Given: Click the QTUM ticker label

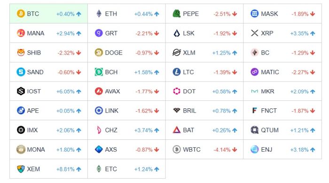Looking at the screenshot, I should (270, 130).
